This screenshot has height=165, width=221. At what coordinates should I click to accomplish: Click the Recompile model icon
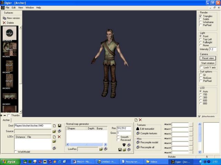(x=138, y=142)
